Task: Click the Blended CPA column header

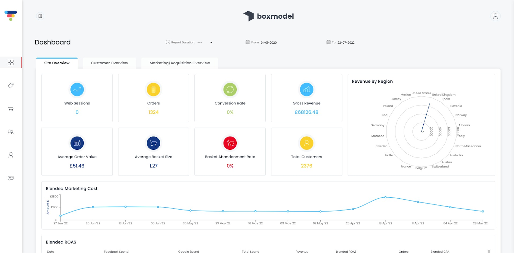Action: click(440, 251)
